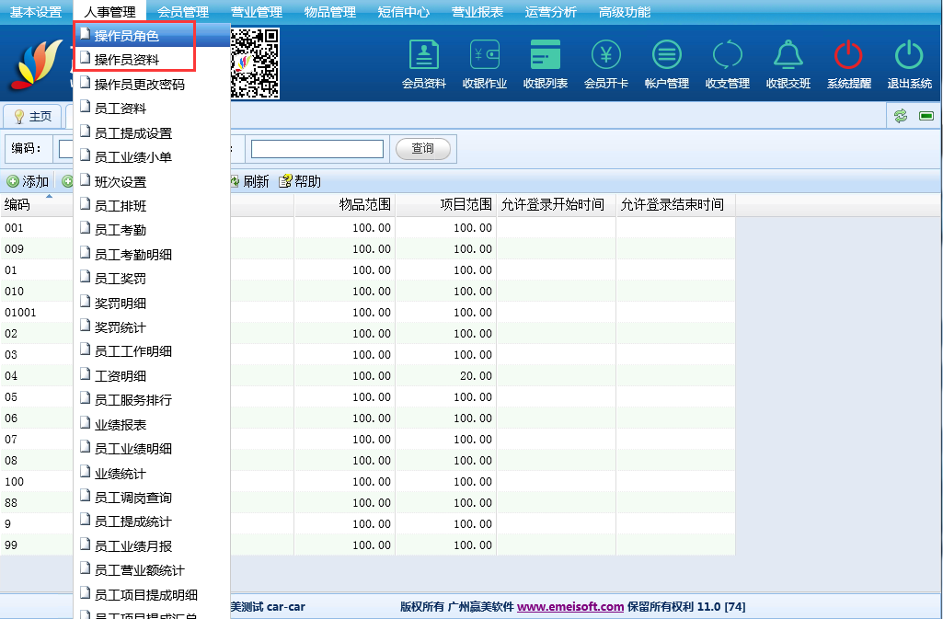
Task: Open the 营业管理 menu
Action: pos(257,12)
